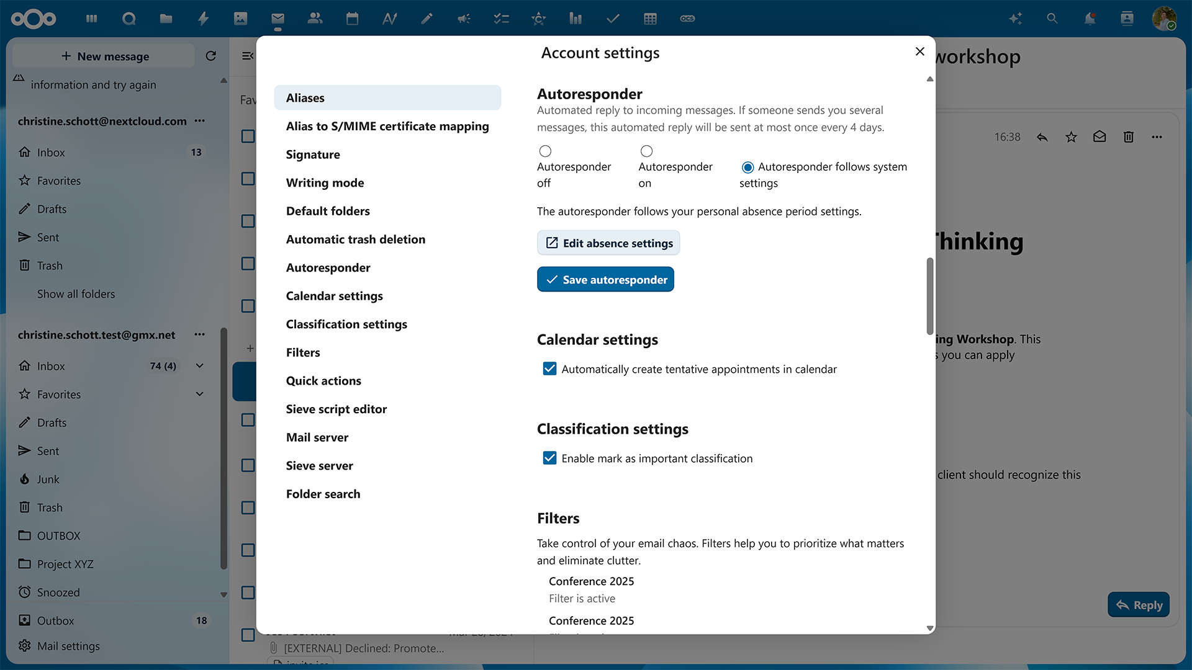Disable mark as important classification checkbox
Image resolution: width=1192 pixels, height=670 pixels.
pyautogui.click(x=549, y=458)
